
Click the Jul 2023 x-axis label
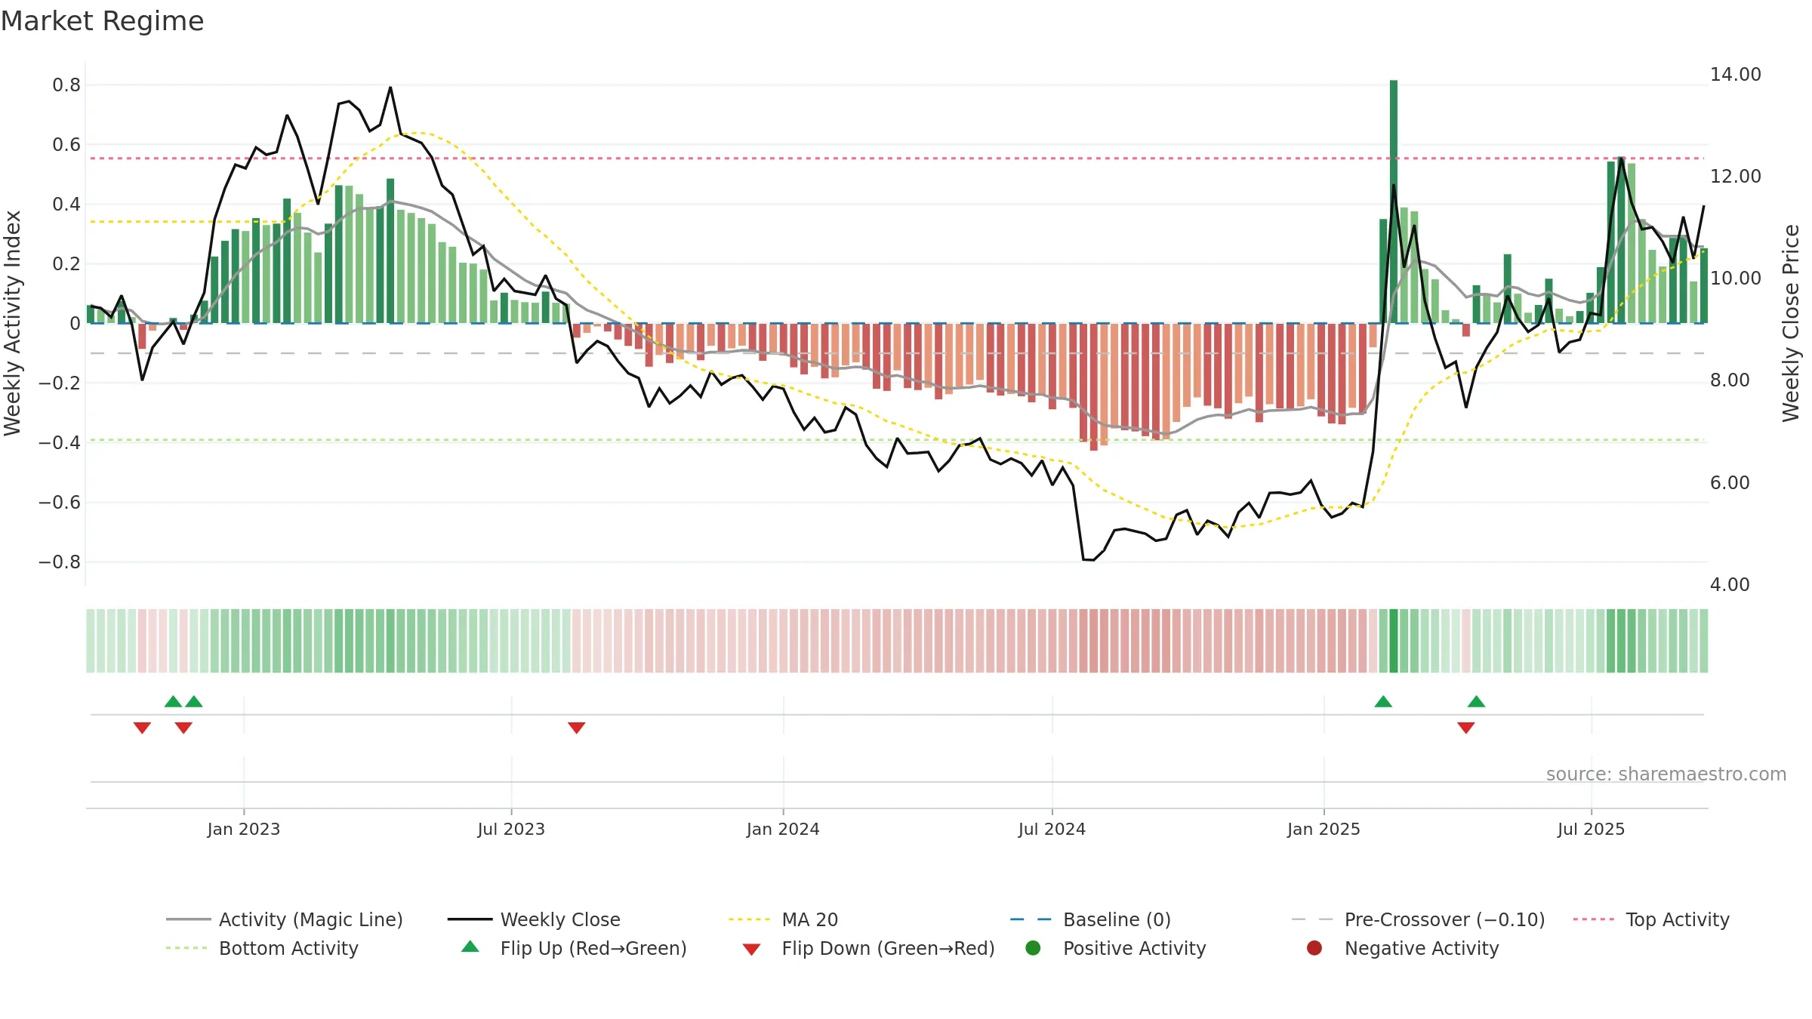(x=511, y=829)
